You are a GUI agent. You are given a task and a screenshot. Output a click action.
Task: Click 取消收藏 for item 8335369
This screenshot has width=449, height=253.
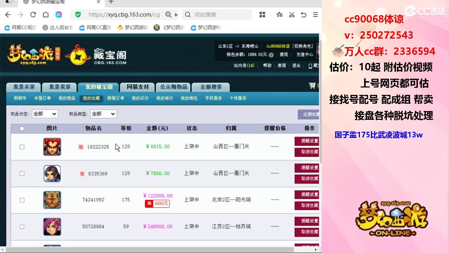pos(307,179)
